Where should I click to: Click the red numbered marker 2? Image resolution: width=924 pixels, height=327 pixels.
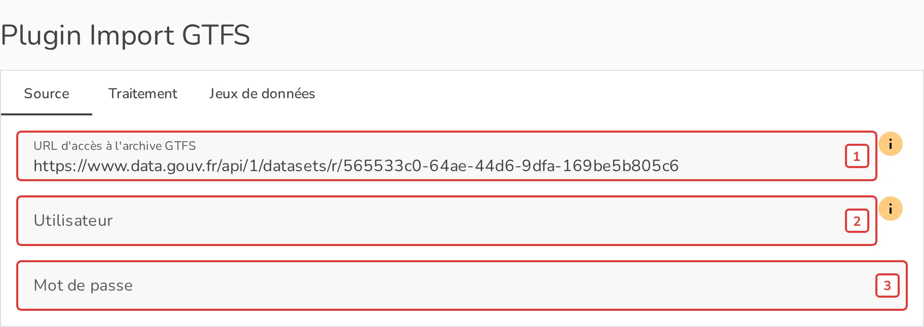point(857,221)
